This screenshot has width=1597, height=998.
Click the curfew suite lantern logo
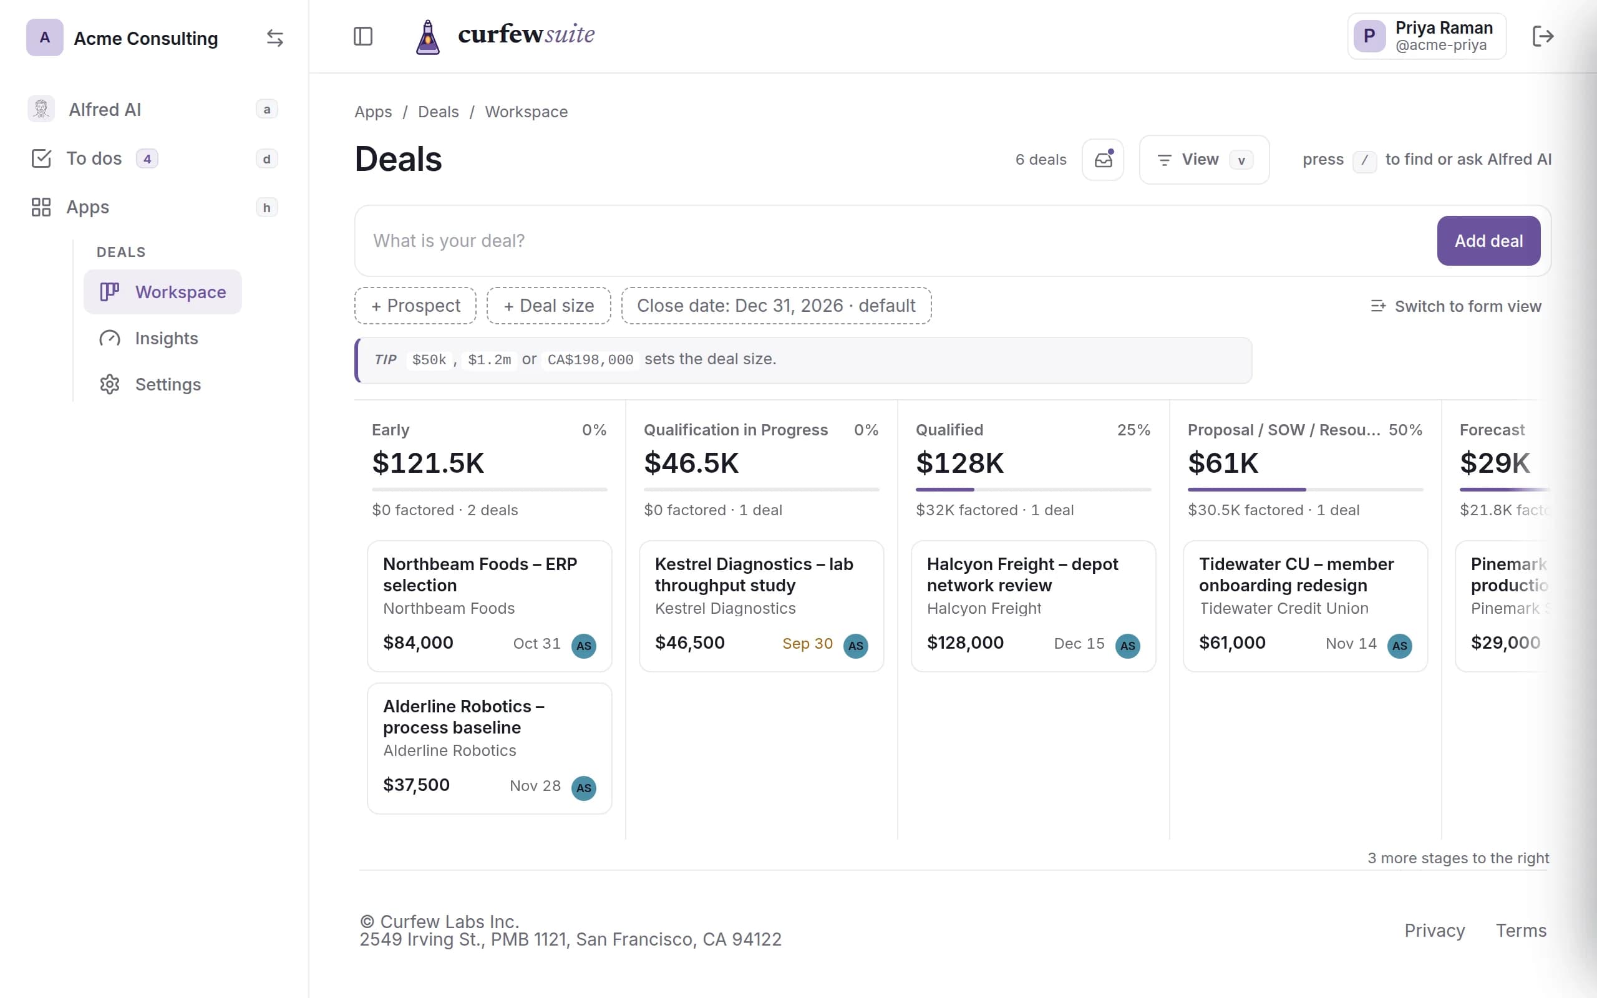(x=427, y=37)
